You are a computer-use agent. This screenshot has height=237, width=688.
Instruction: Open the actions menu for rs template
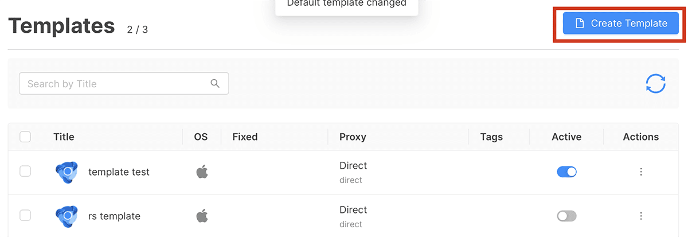coord(641,216)
